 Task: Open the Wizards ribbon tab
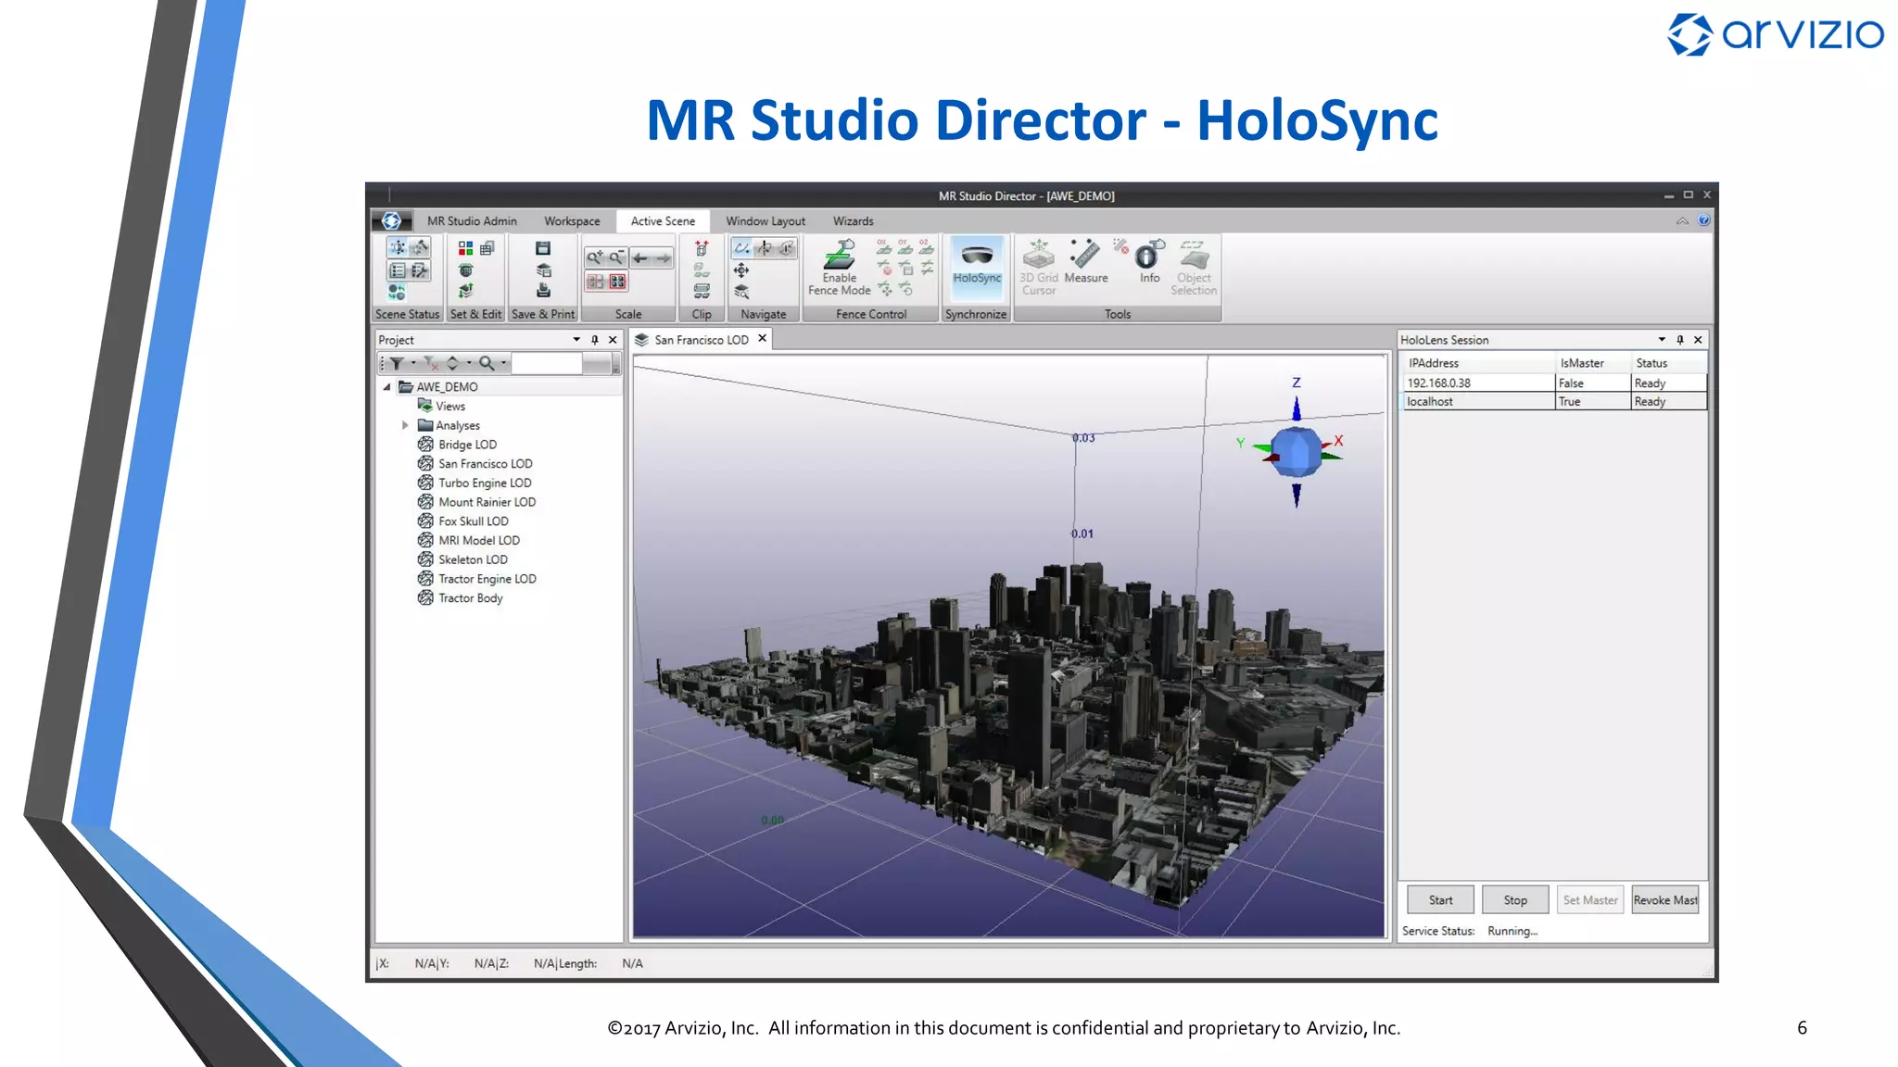point(853,221)
